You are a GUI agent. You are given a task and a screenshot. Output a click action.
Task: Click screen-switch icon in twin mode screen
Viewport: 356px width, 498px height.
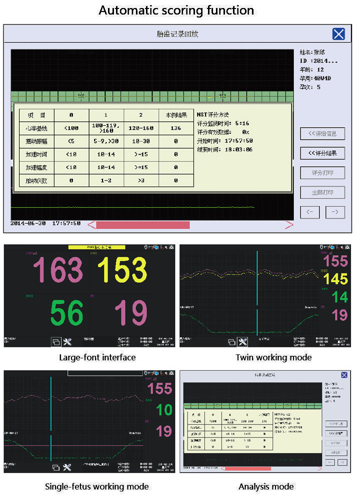click(x=231, y=342)
